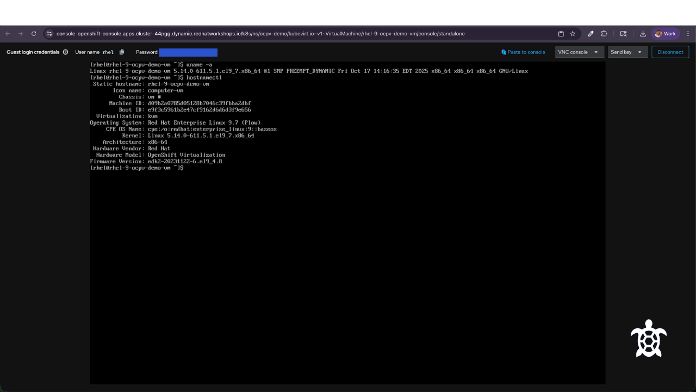Click Paste to console
This screenshot has width=696, height=392.
[x=523, y=52]
